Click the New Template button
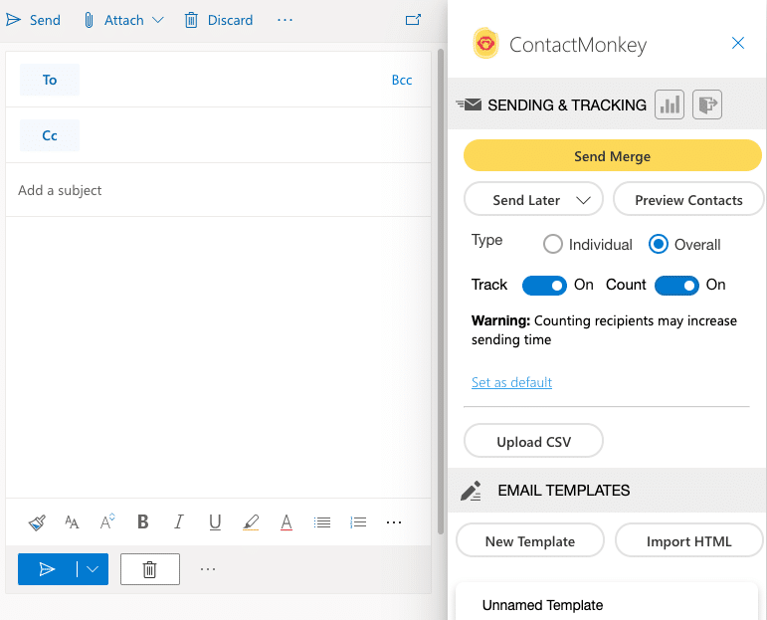 pos(530,540)
